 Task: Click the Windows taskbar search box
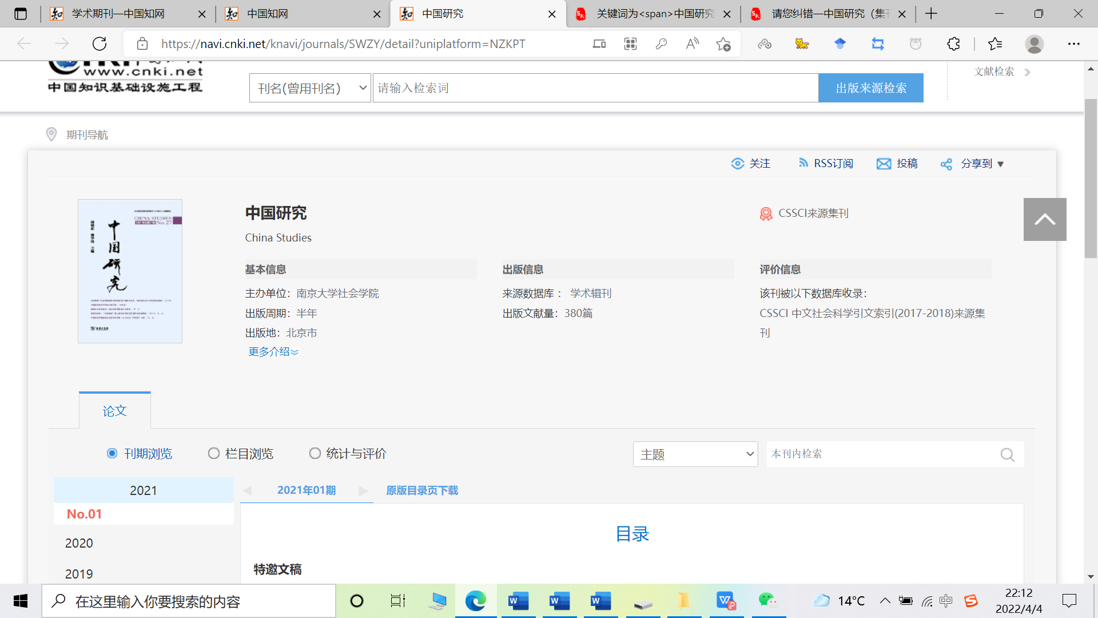click(189, 601)
